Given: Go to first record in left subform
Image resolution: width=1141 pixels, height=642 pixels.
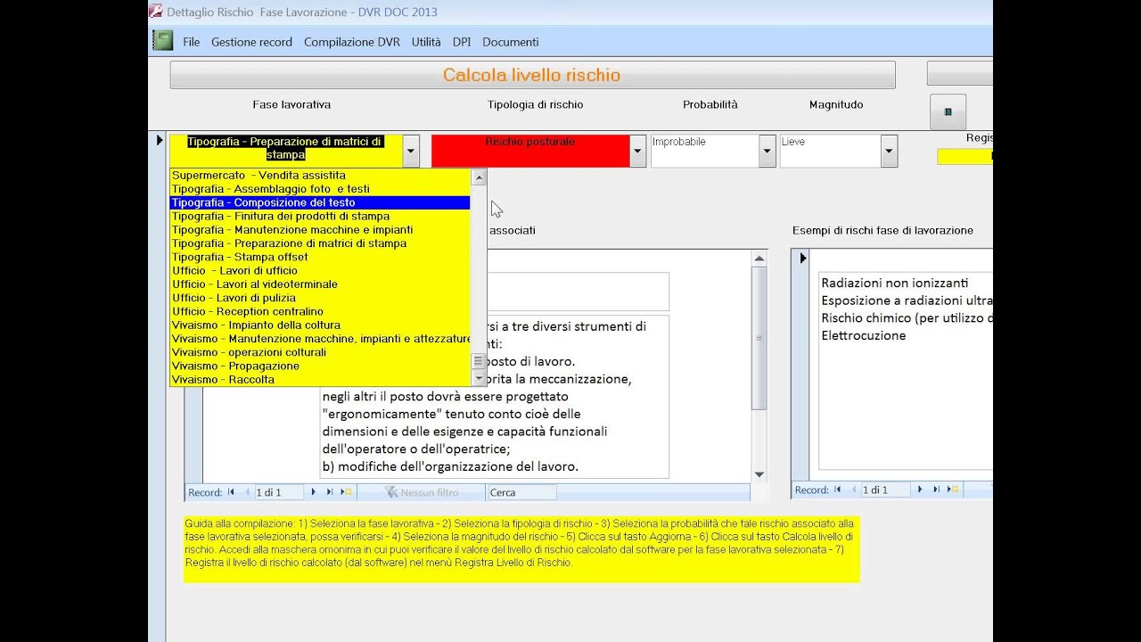Looking at the screenshot, I should pyautogui.click(x=231, y=492).
